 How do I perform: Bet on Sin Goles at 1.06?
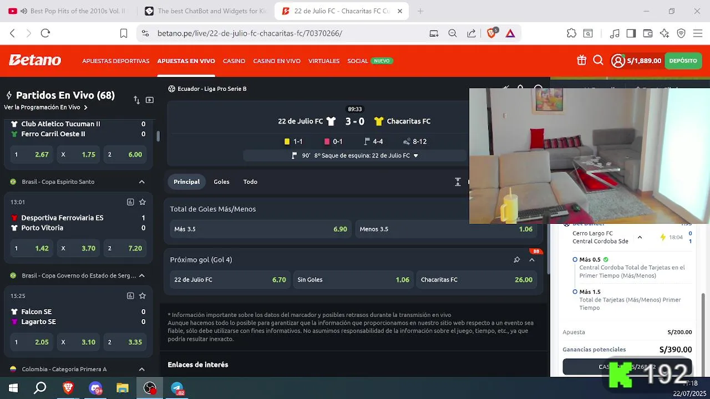[353, 280]
